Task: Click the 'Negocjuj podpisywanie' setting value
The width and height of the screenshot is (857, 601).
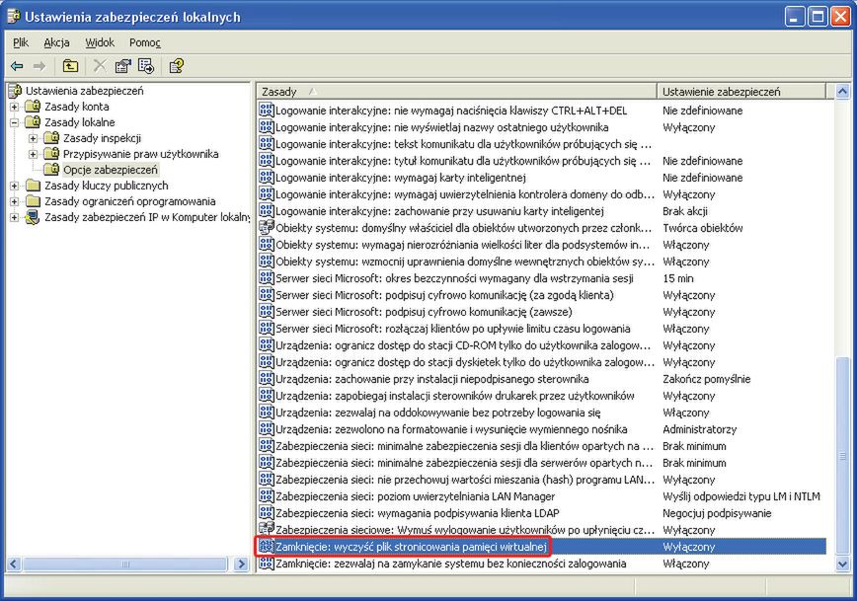Action: coord(717,513)
